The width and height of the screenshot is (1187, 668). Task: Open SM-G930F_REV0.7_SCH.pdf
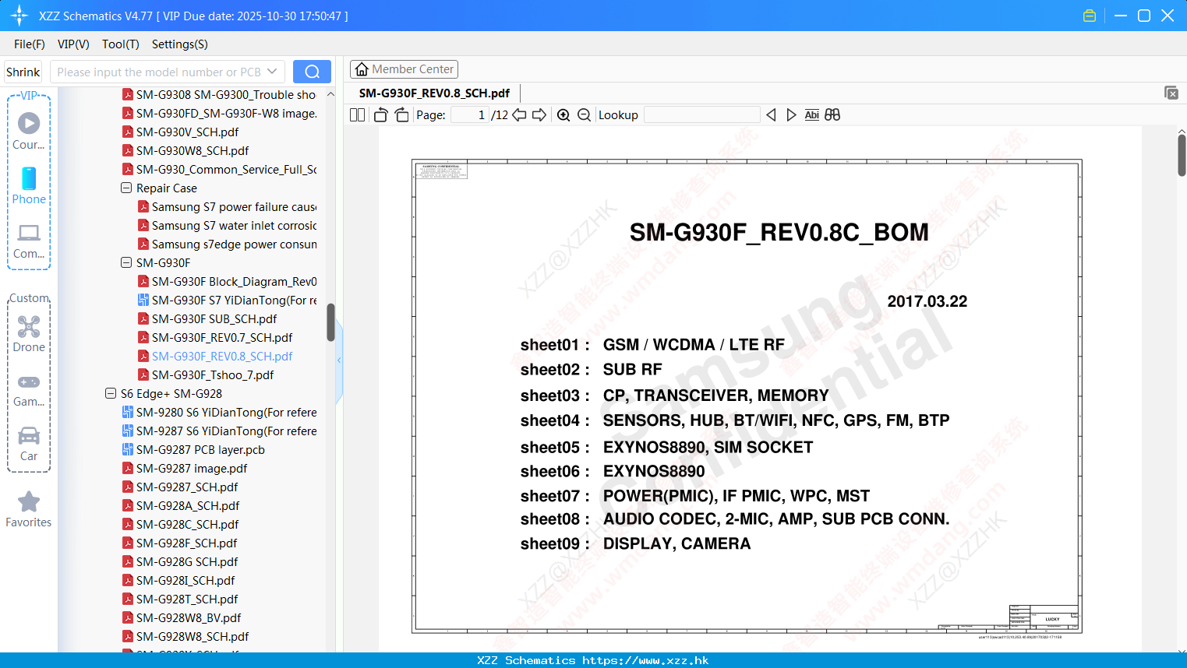coord(215,338)
